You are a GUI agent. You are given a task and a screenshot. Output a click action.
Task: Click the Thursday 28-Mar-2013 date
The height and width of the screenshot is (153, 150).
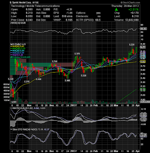click(x=125, y=6)
